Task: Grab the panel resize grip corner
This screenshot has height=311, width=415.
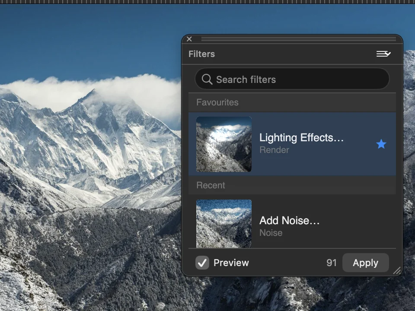Action: pos(397,270)
